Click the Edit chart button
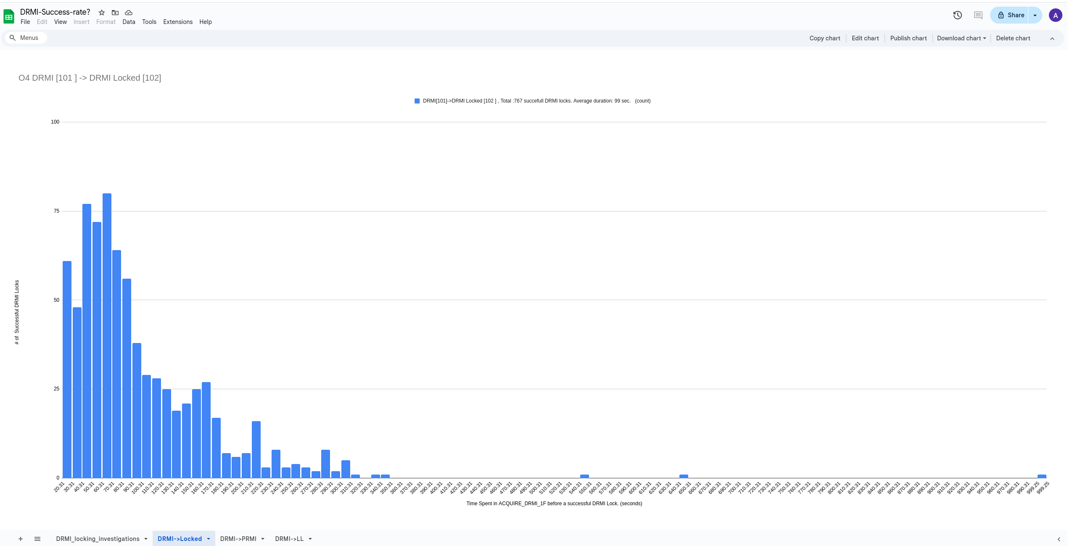Viewport: 1067px width, 546px height. tap(865, 38)
